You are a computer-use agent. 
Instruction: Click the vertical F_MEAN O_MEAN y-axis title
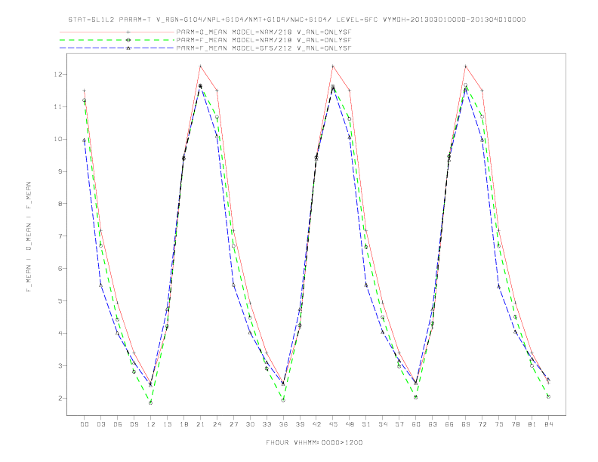point(29,237)
